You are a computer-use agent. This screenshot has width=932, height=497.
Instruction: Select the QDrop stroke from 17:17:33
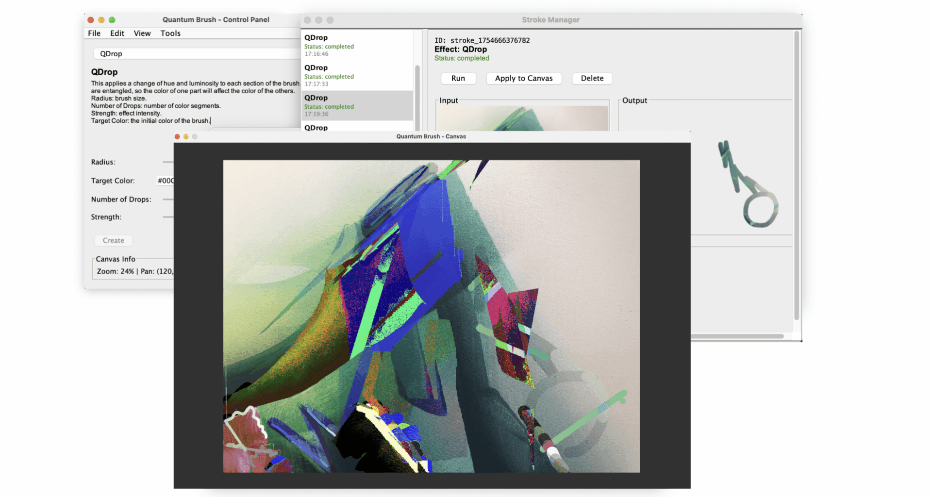click(x=357, y=75)
